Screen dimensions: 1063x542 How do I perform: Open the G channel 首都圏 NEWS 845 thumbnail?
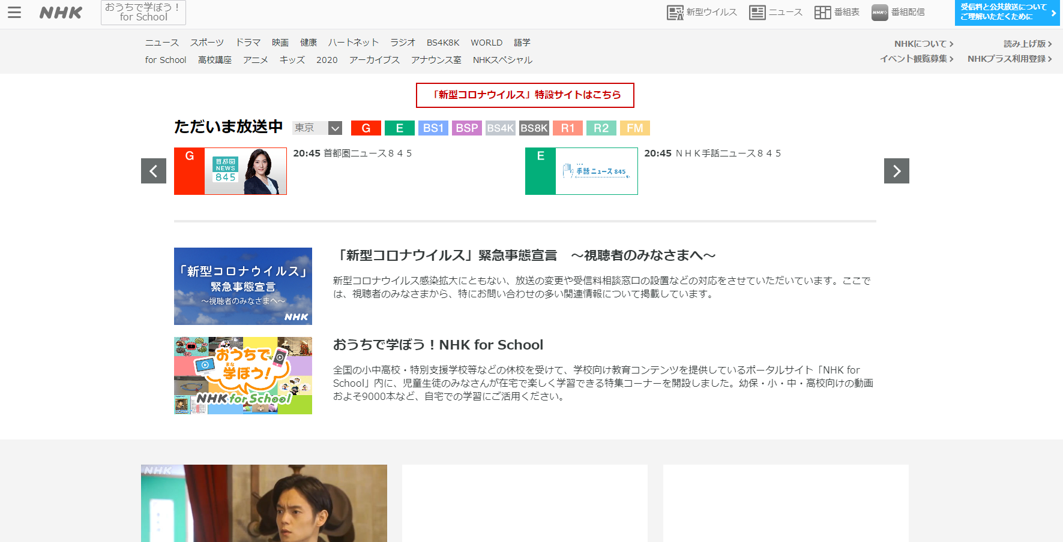pos(230,171)
